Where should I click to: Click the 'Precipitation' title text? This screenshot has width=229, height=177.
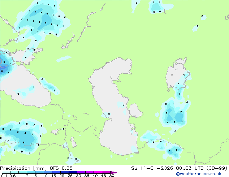[15, 168]
